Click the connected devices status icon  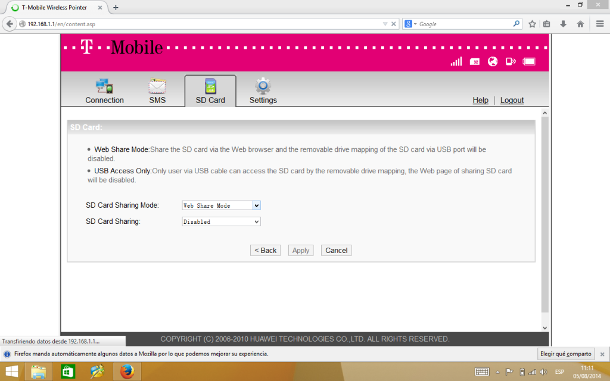[511, 61]
